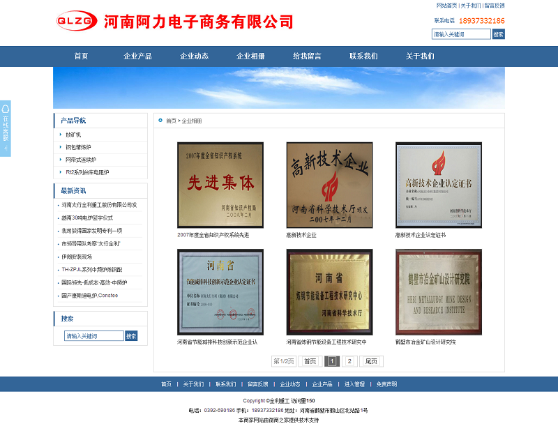558x433 pixels.
Task: Open 进入管理 in the footer
Action: (354, 384)
